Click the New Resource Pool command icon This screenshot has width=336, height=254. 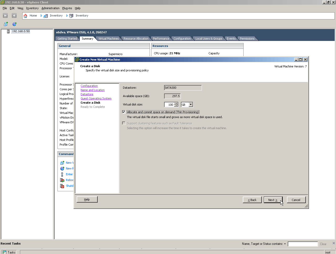62,169
